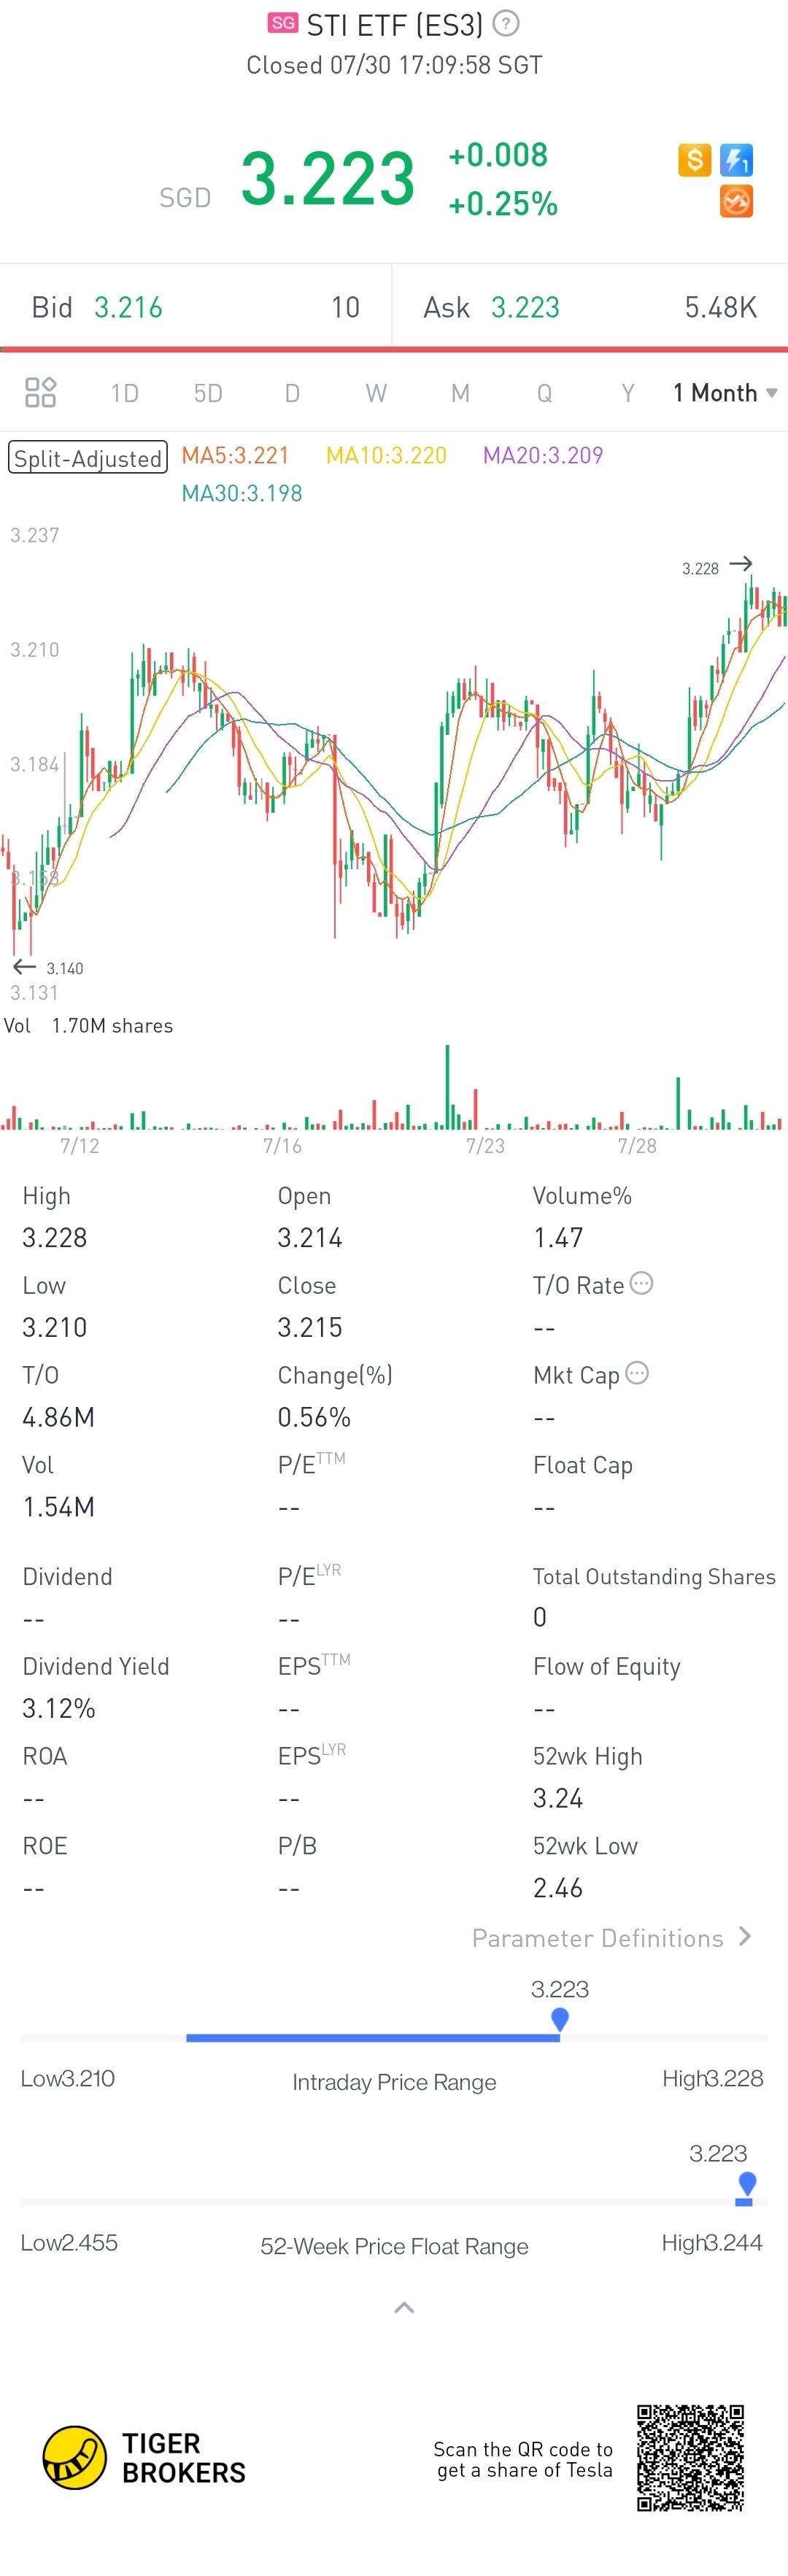Select the Y yearly chart tab

point(628,393)
